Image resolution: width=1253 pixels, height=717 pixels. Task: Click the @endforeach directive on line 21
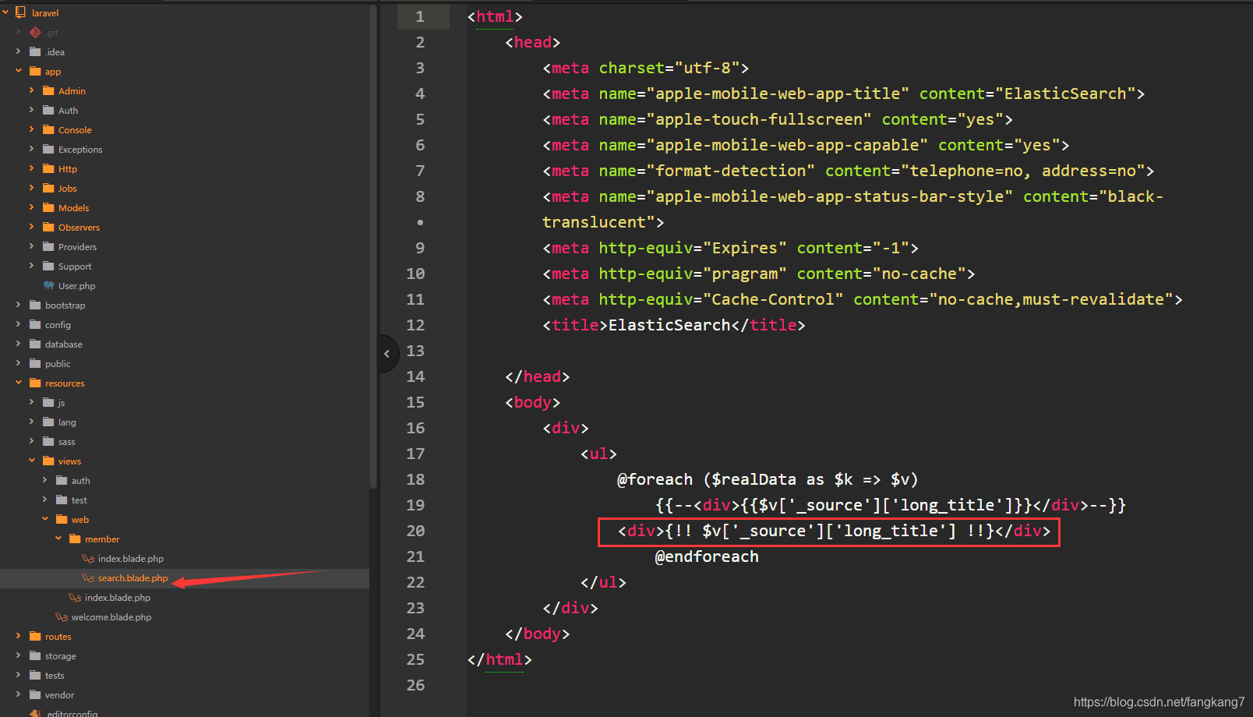[707, 556]
